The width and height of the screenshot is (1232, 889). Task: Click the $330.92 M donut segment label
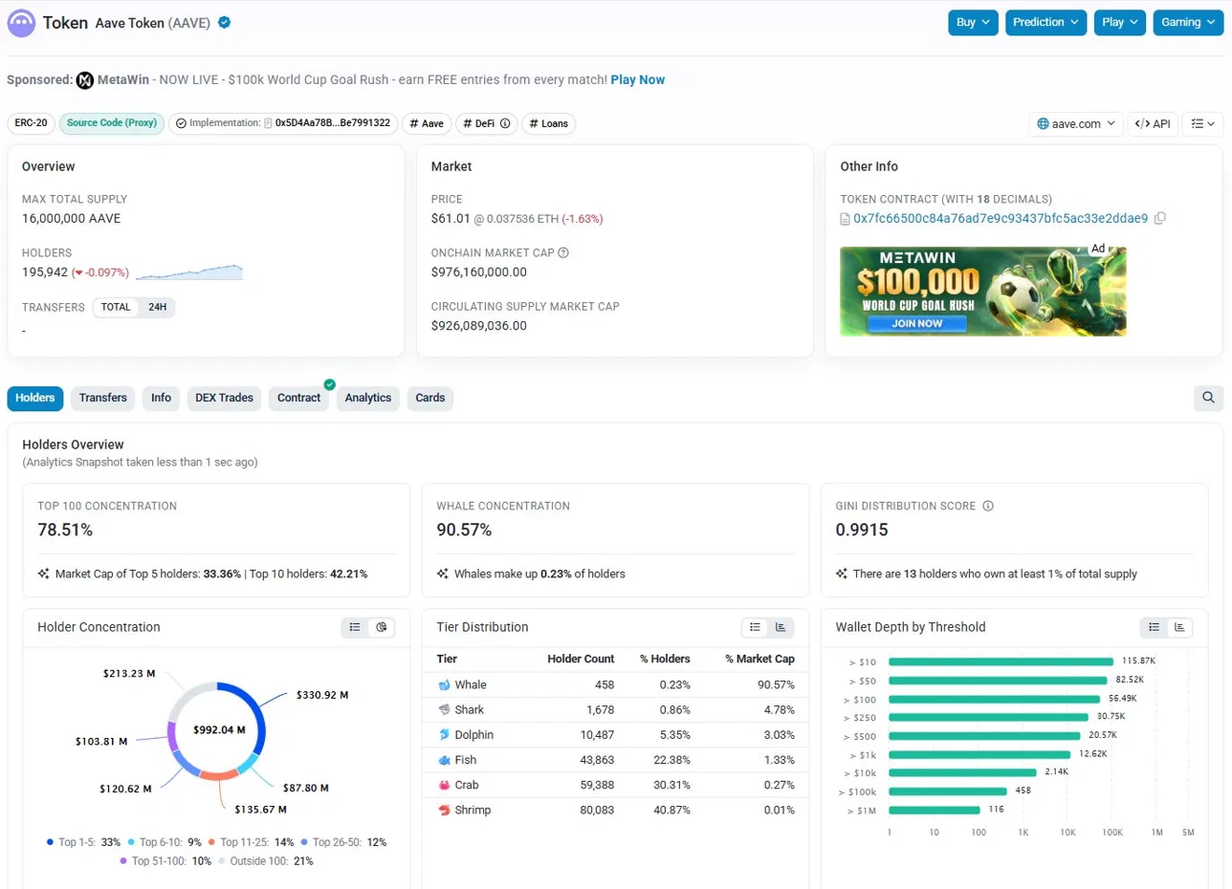[322, 695]
